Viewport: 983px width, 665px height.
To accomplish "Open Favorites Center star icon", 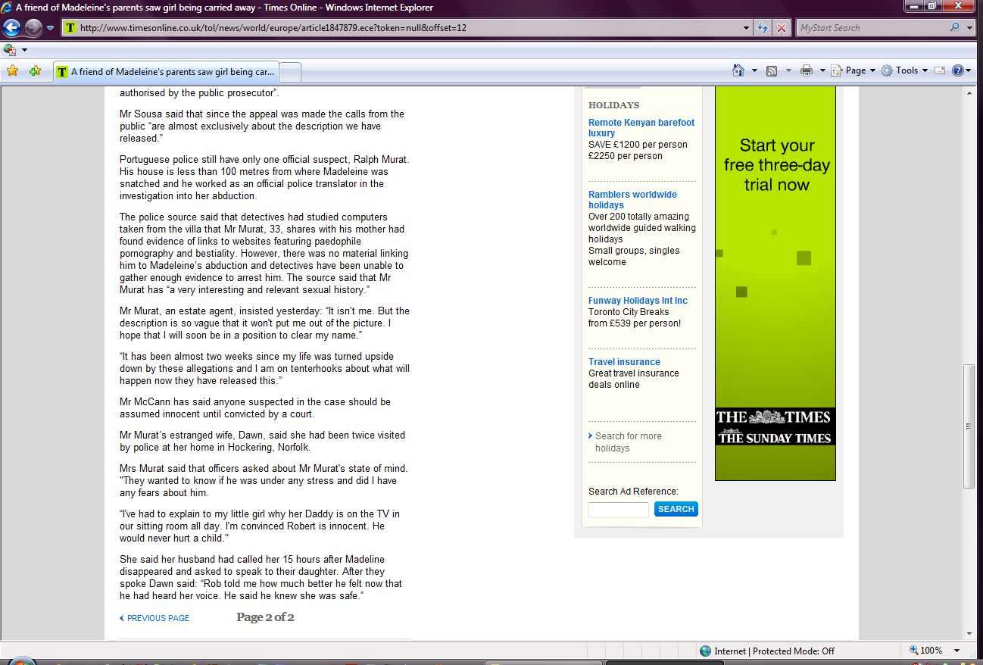I will coord(12,70).
